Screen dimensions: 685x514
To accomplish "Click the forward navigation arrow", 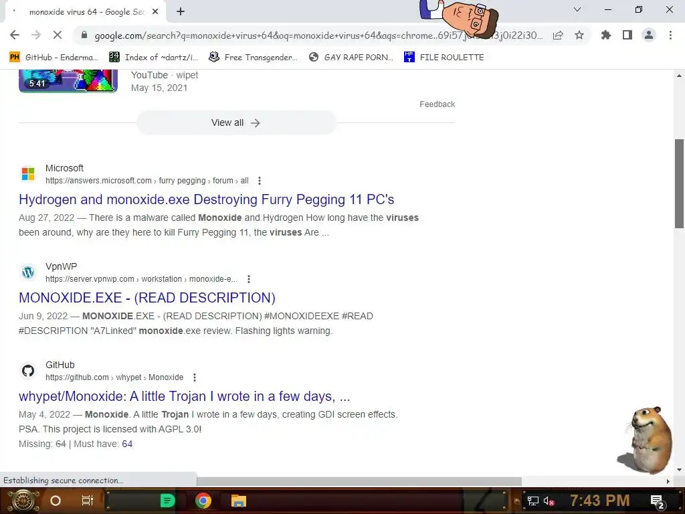I will [36, 35].
